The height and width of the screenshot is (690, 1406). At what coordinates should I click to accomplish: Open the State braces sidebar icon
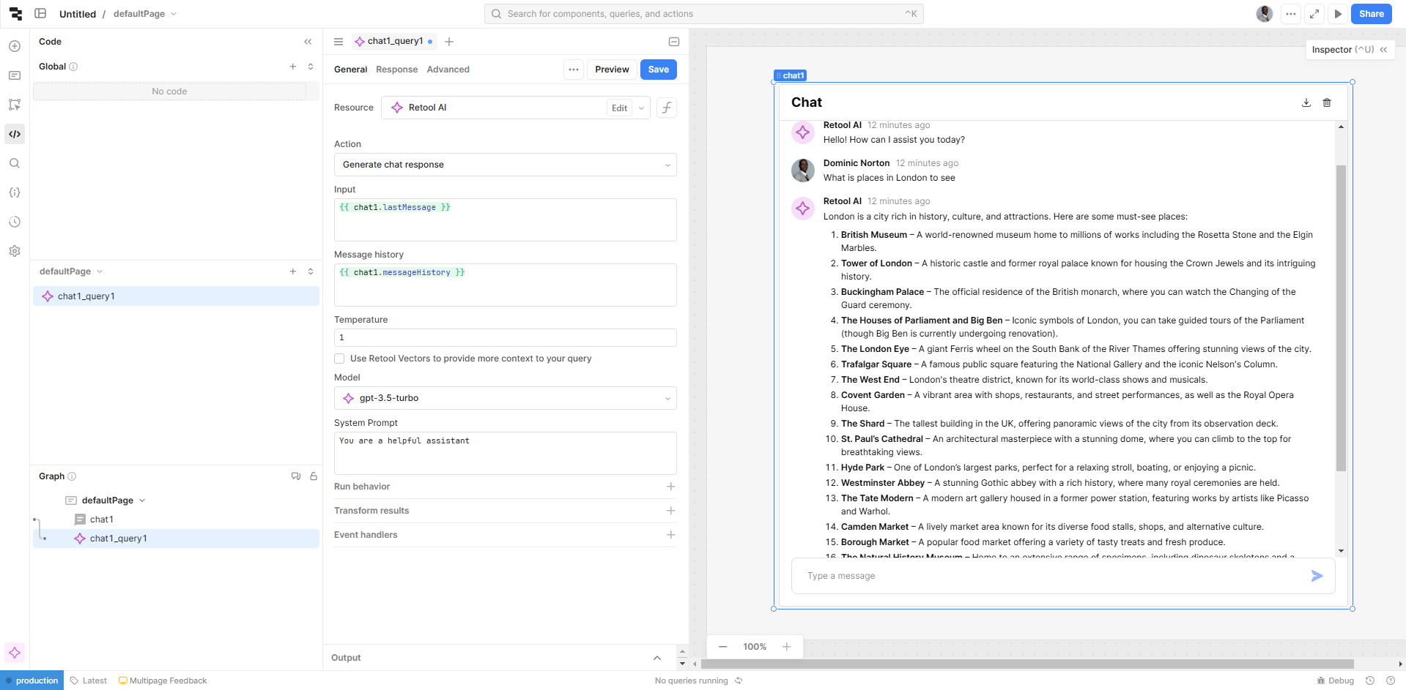pyautogui.click(x=15, y=192)
